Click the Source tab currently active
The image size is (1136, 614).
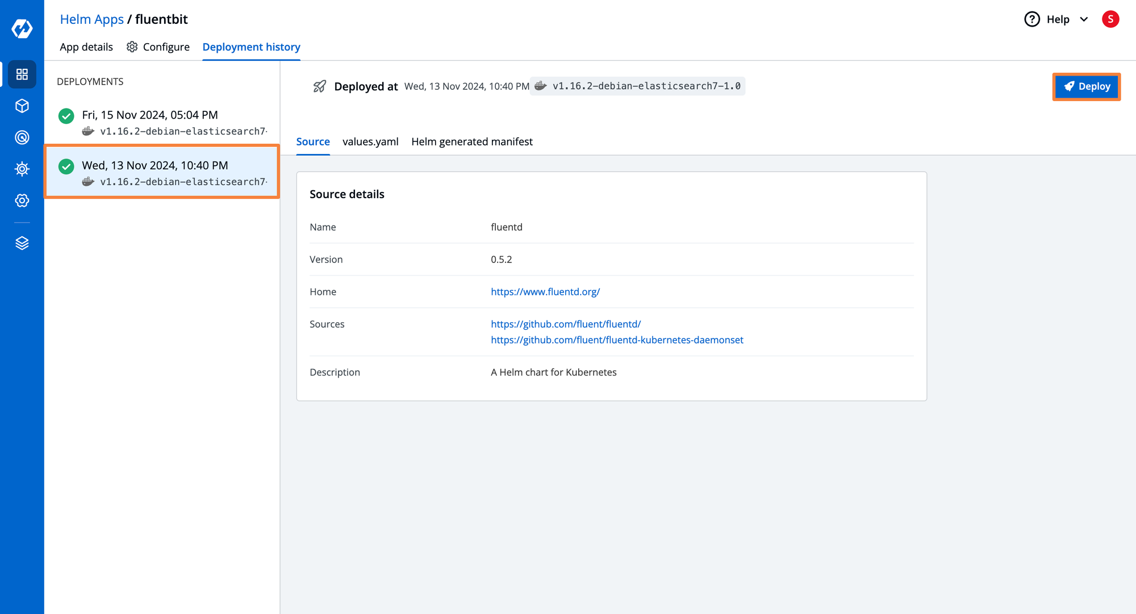[x=314, y=141]
